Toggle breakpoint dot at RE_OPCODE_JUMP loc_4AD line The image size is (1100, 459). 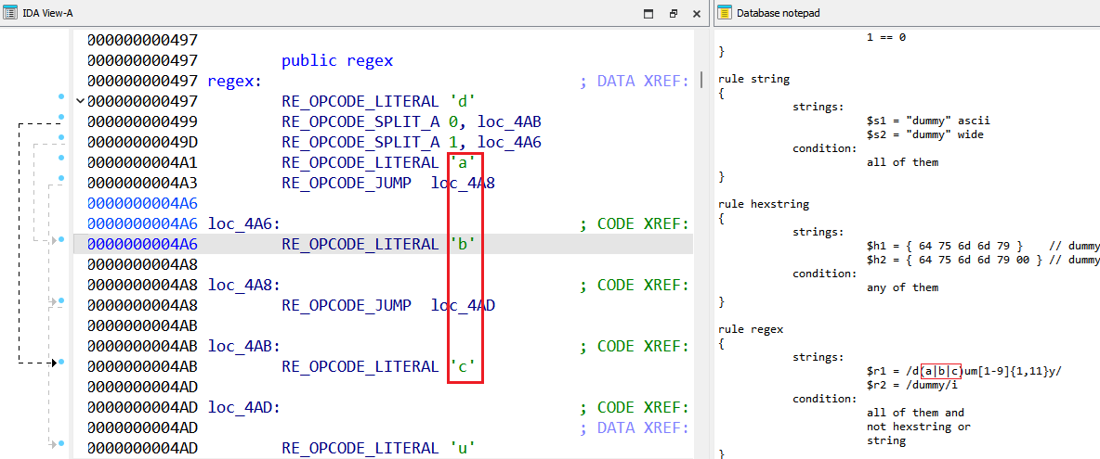(x=61, y=300)
